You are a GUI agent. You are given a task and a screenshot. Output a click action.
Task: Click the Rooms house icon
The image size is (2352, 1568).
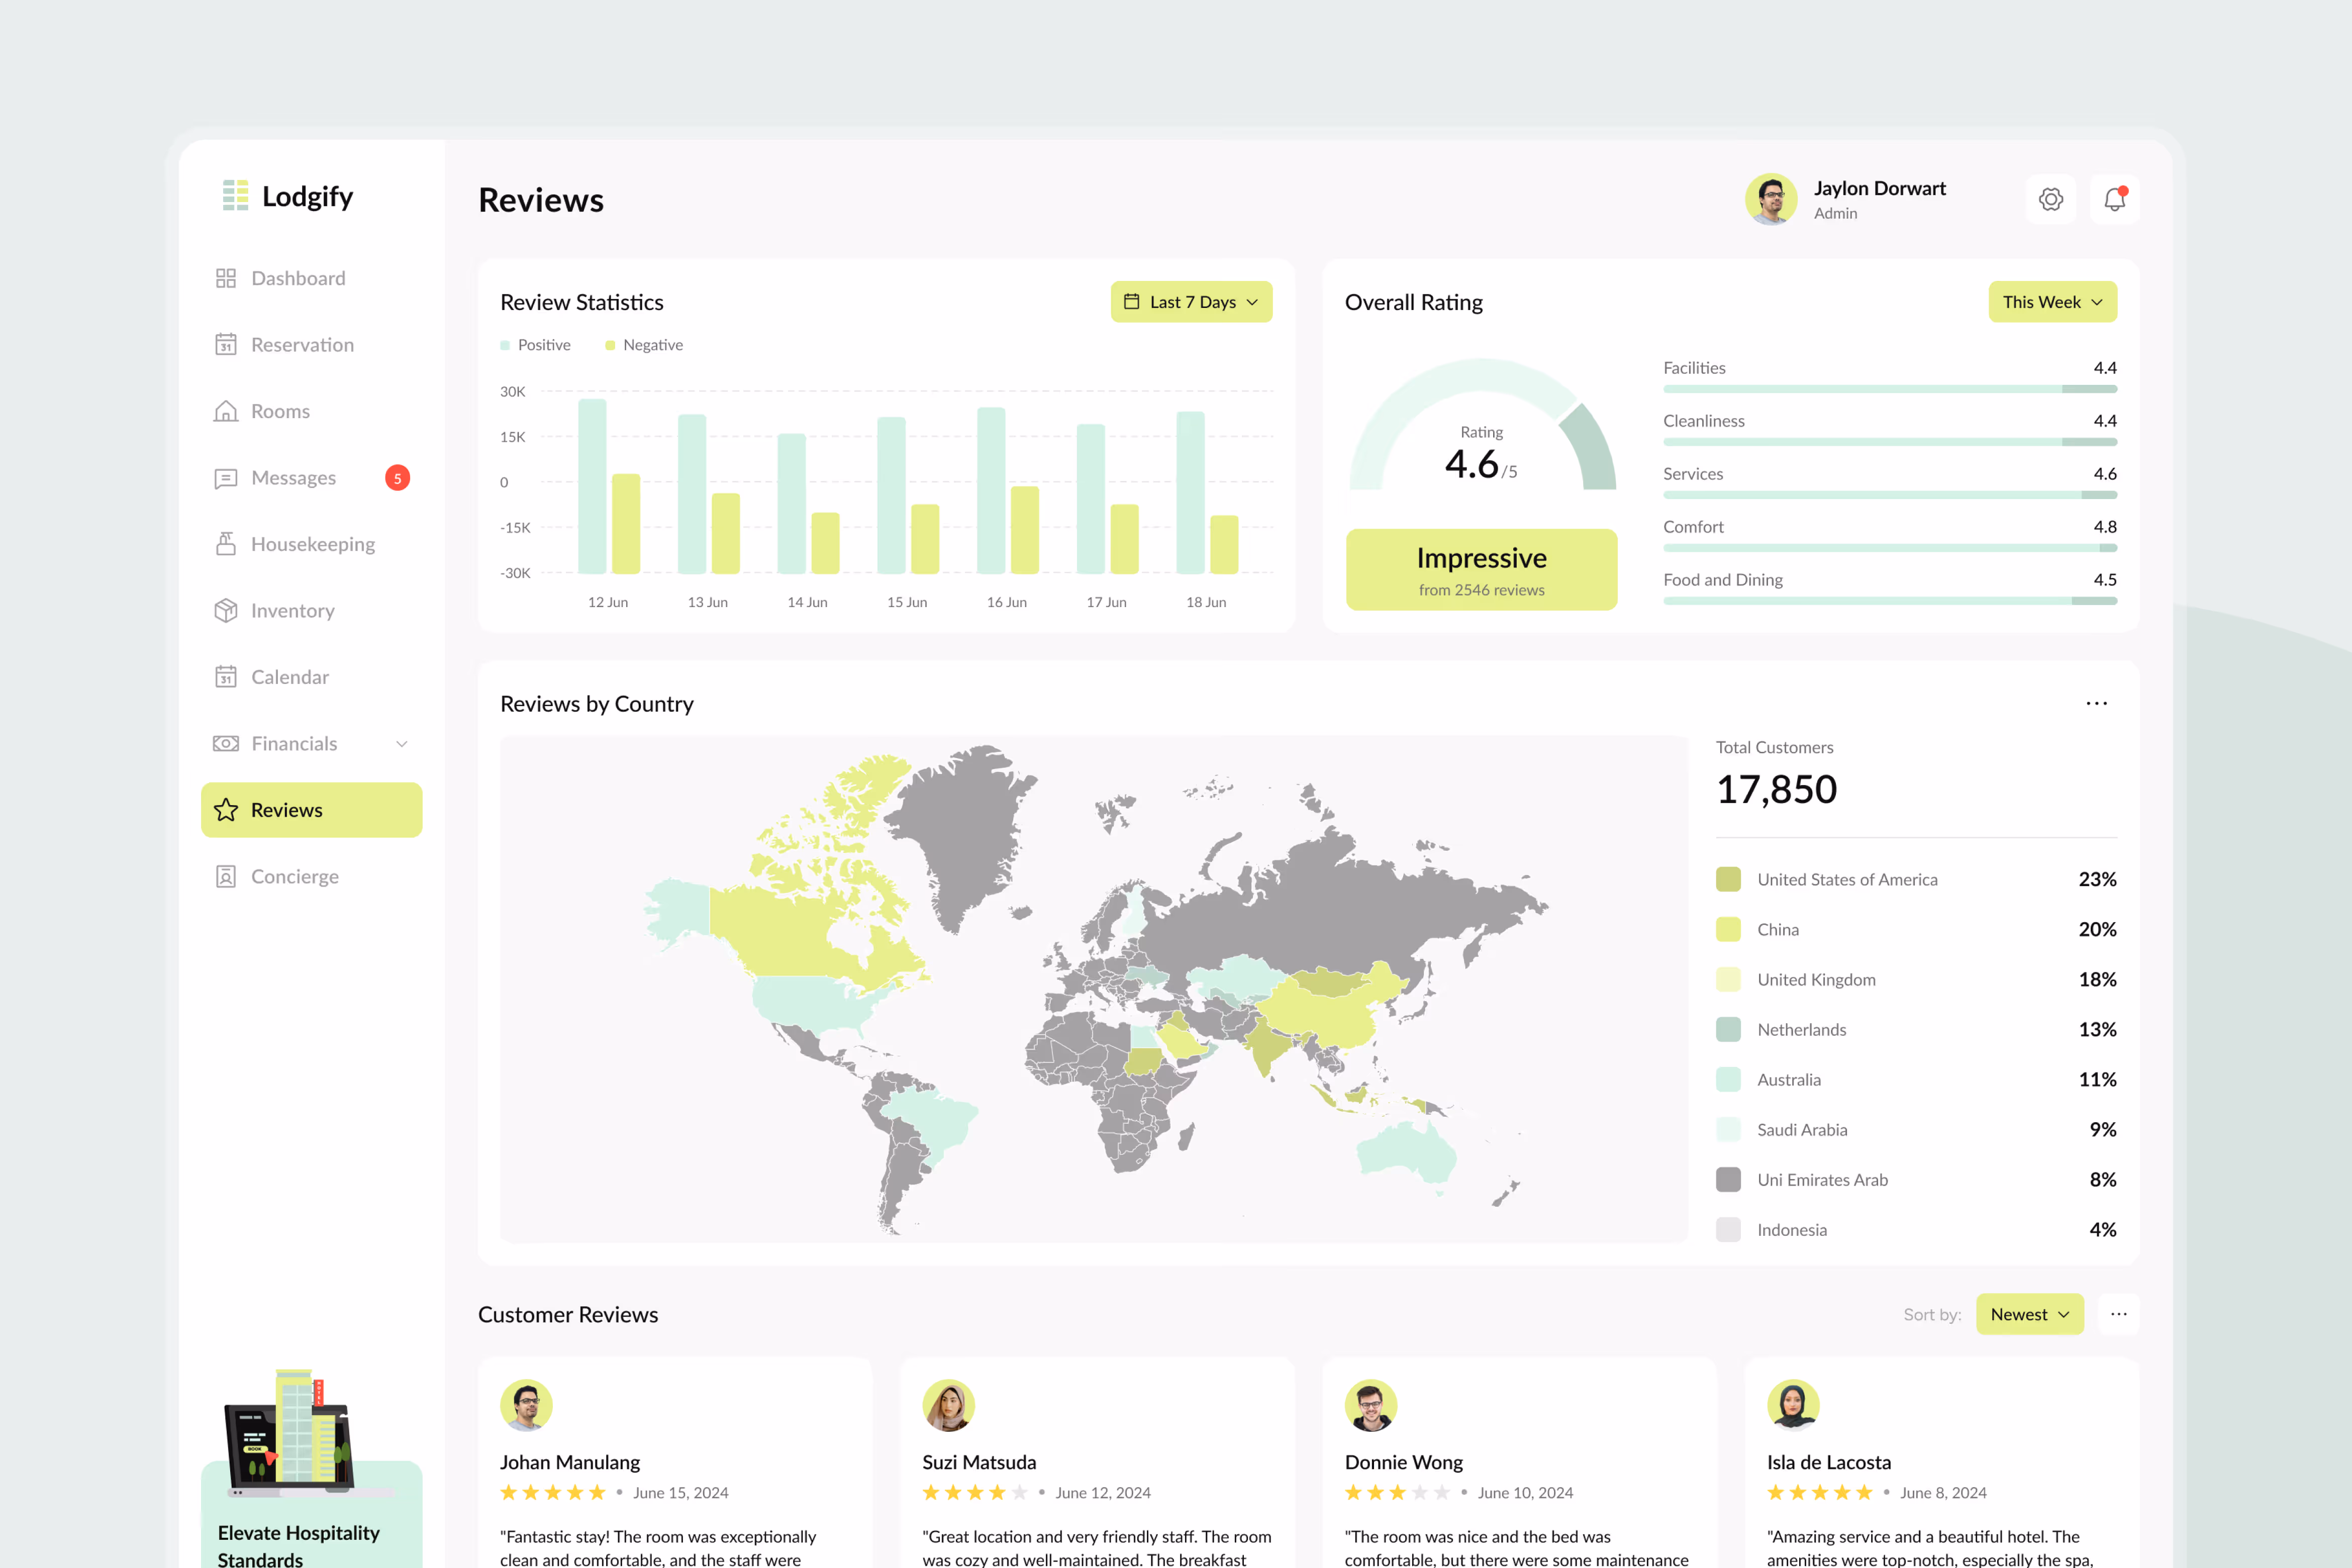[x=226, y=411]
